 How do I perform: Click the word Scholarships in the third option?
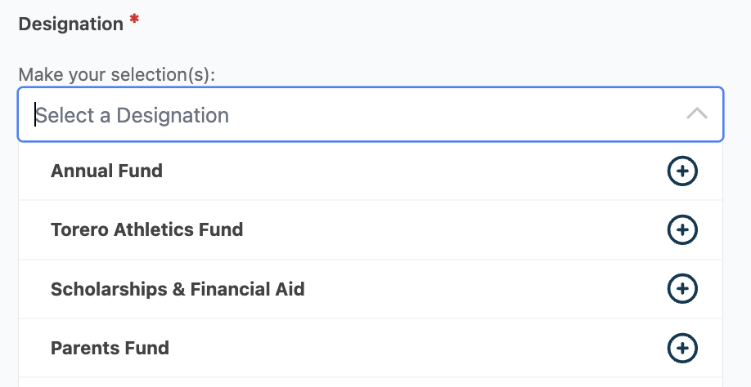(x=110, y=289)
